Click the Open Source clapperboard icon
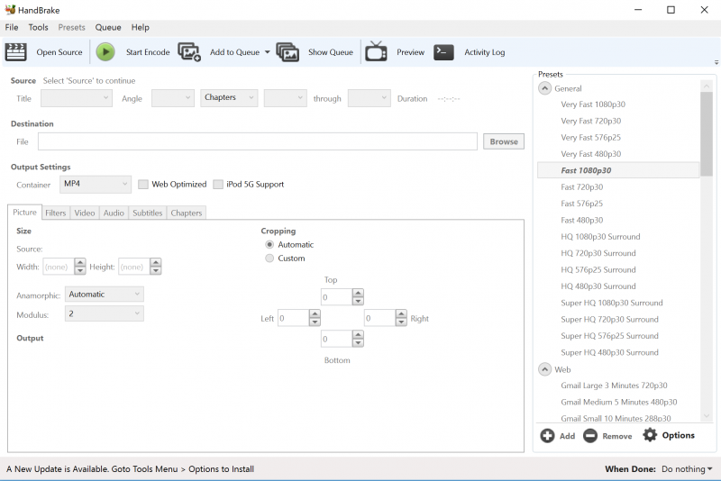Viewport: 721px width, 481px height. click(15, 52)
